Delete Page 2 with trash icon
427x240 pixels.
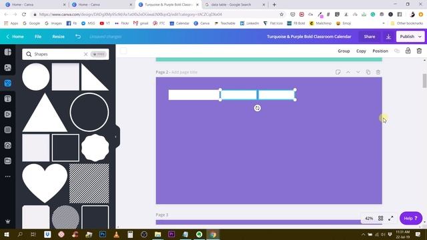click(378, 72)
